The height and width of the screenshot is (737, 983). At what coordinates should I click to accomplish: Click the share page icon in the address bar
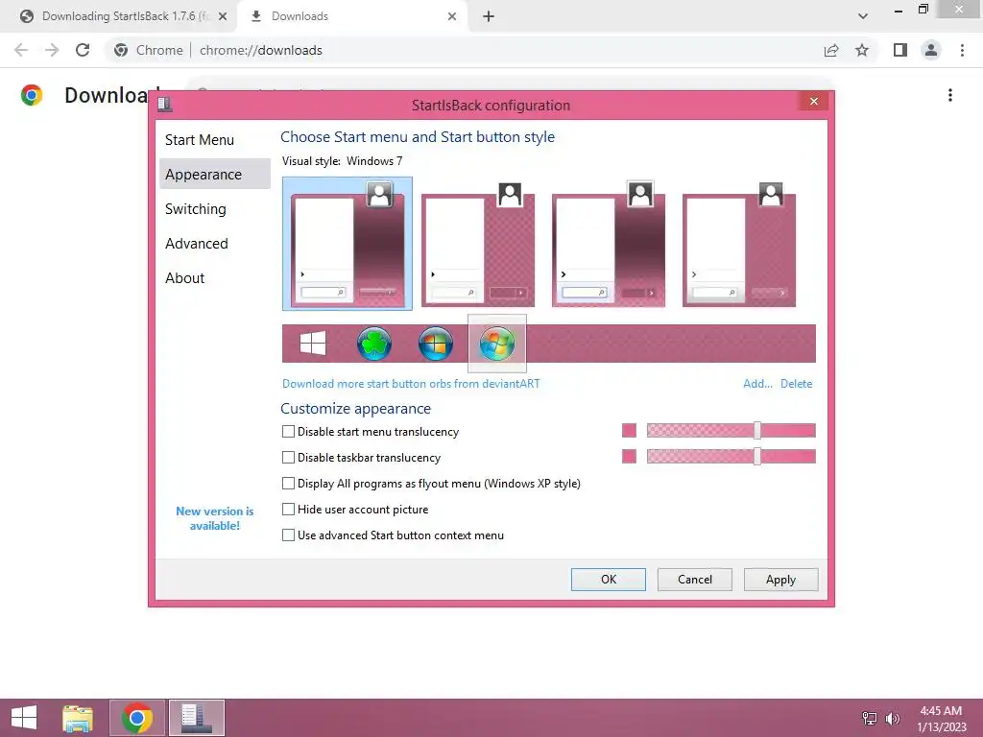tap(831, 50)
